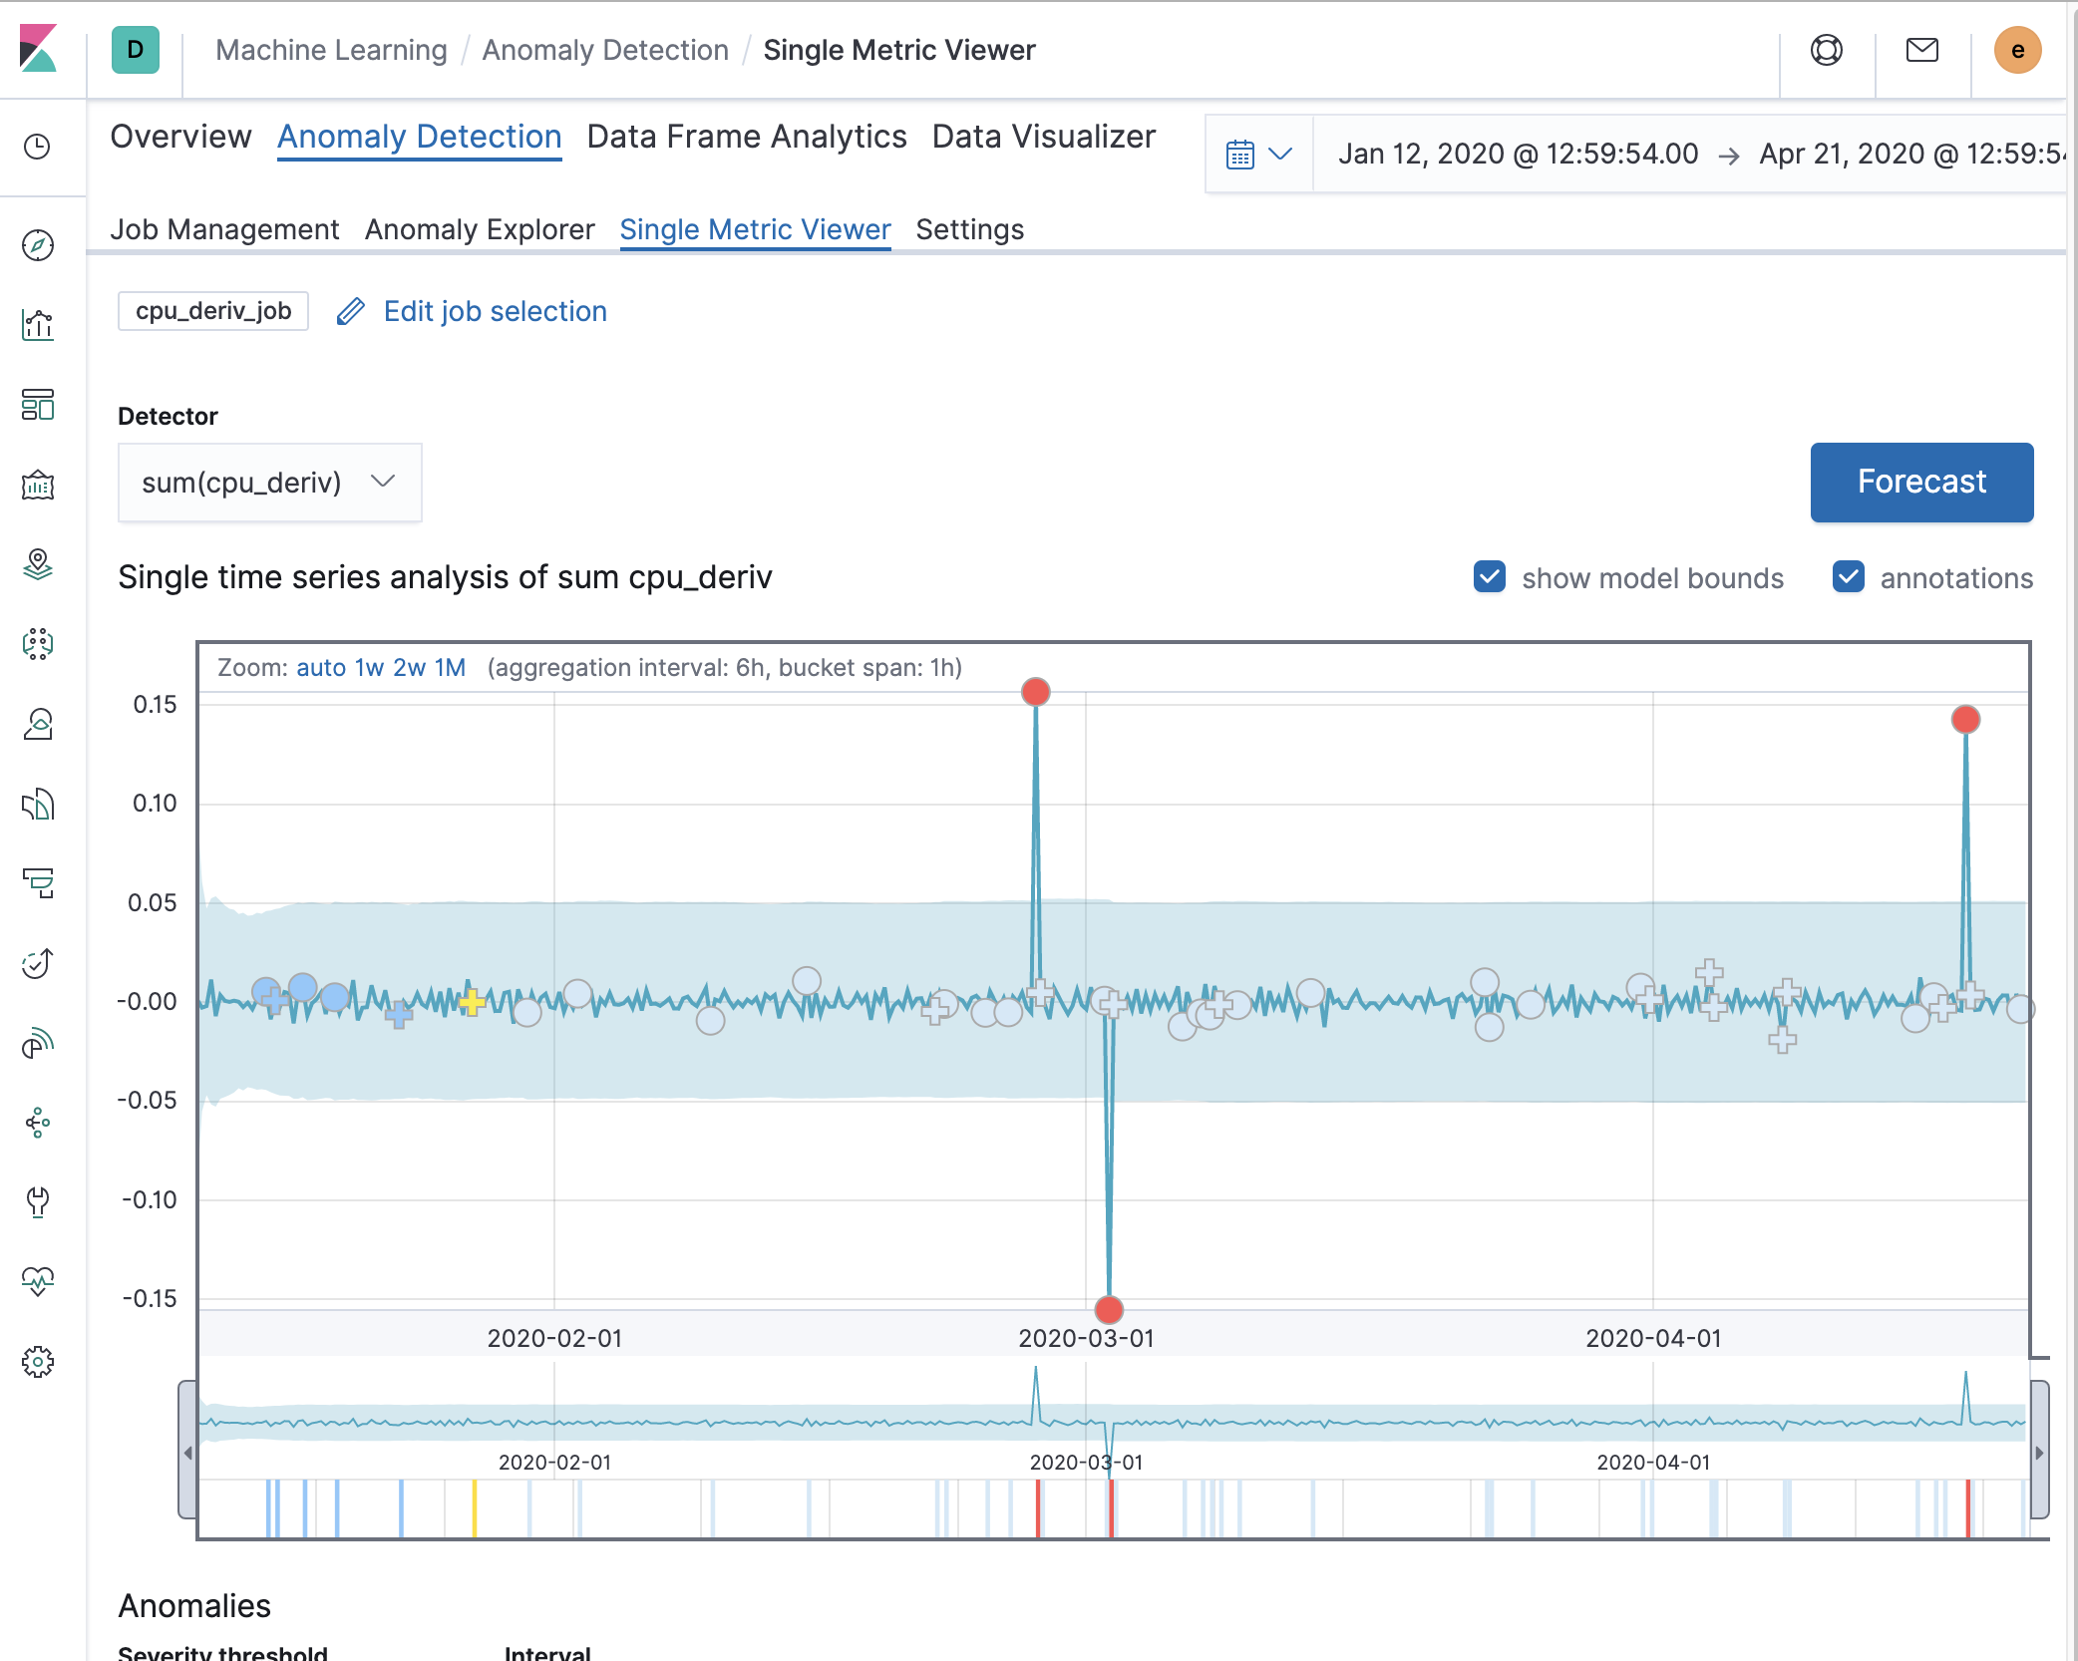Set chart zoom to 1w
The height and width of the screenshot is (1661, 2078).
tap(369, 668)
